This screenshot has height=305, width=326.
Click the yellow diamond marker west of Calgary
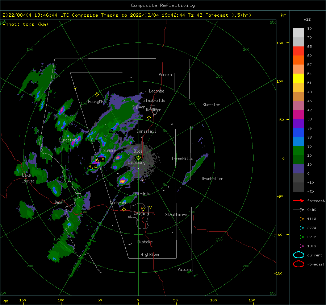[x=124, y=209]
